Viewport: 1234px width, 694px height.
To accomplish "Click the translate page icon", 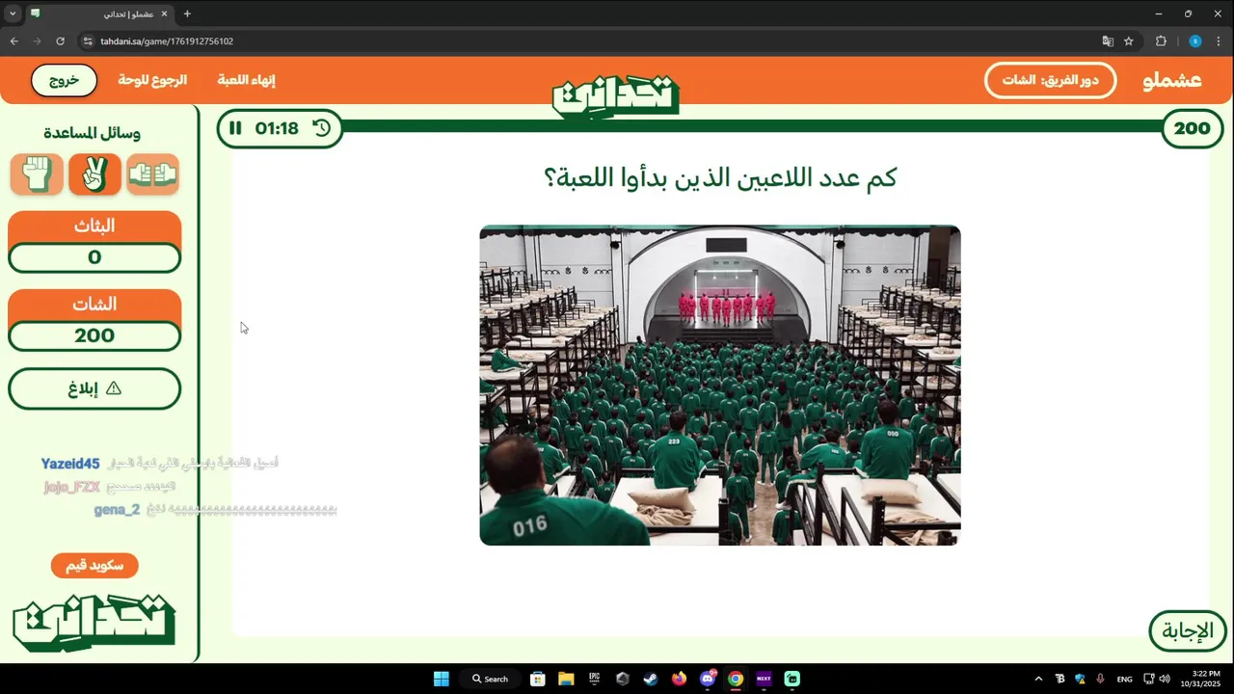I will point(1108,41).
